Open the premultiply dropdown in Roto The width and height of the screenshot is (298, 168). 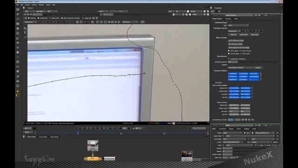coord(235,139)
